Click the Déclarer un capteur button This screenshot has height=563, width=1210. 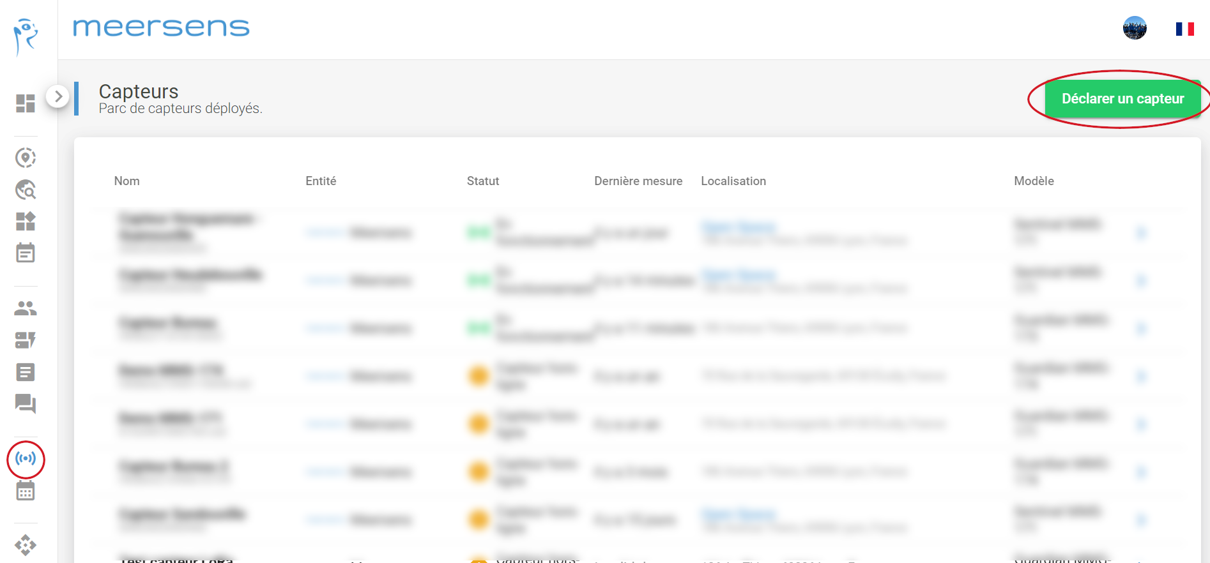tap(1122, 99)
